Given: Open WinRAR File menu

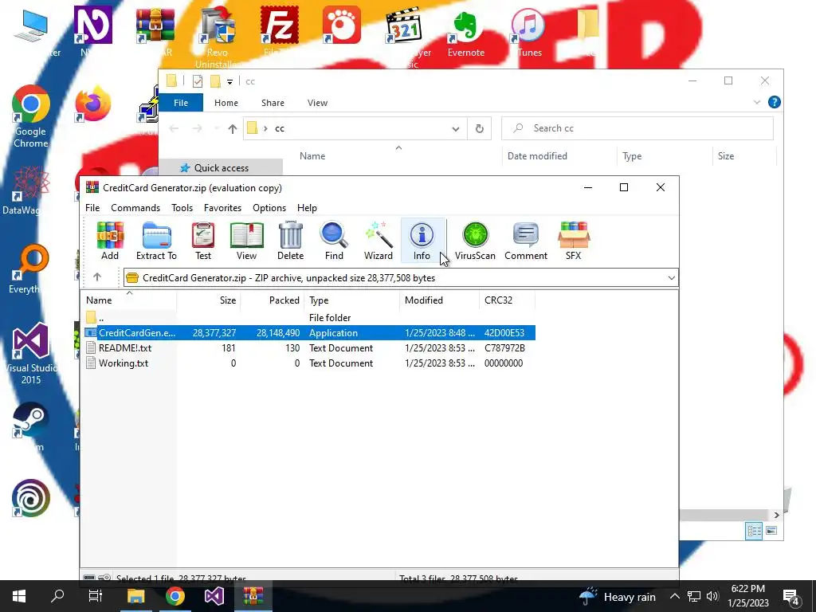Looking at the screenshot, I should (92, 208).
